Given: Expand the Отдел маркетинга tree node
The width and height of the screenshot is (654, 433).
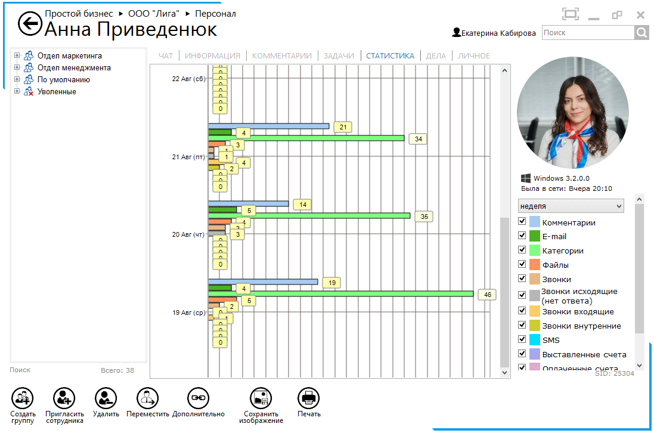Looking at the screenshot, I should [17, 56].
